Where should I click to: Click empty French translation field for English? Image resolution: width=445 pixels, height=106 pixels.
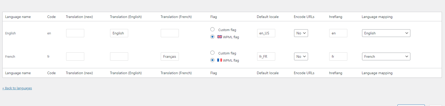coord(170,33)
